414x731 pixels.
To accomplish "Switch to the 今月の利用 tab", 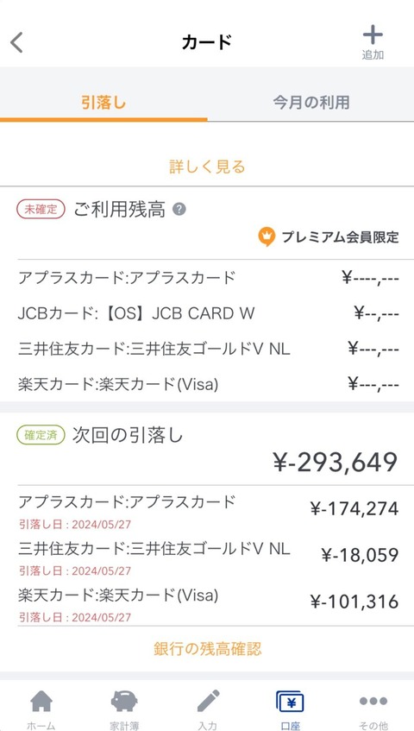I will [x=311, y=102].
